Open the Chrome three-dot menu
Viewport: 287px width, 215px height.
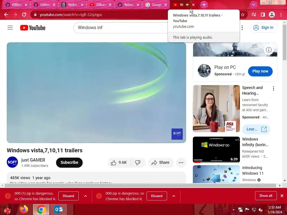click(281, 15)
